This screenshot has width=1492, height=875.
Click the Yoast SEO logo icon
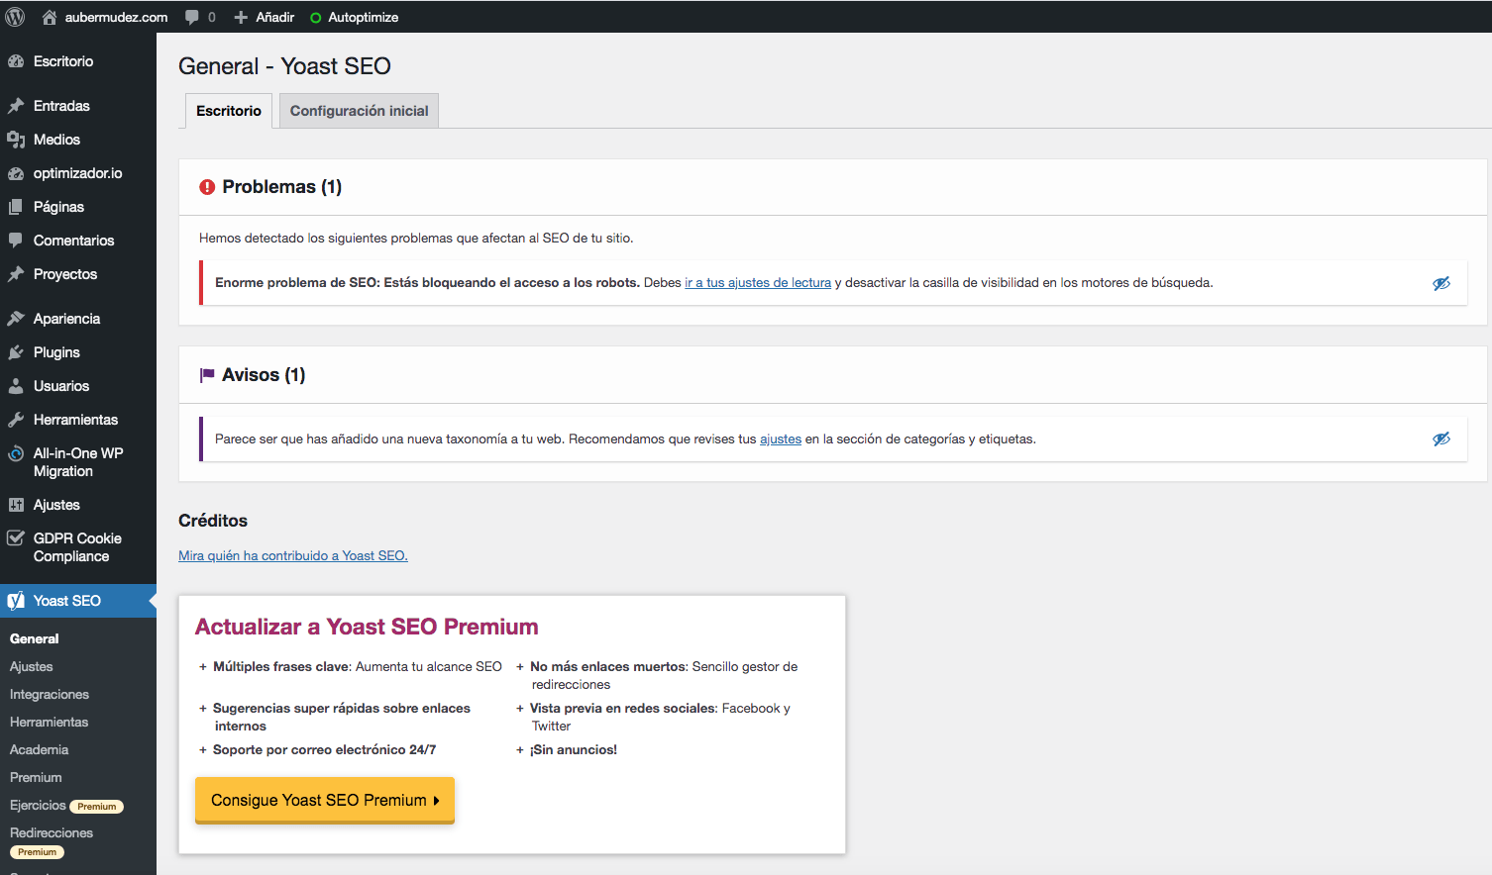pyautogui.click(x=16, y=601)
